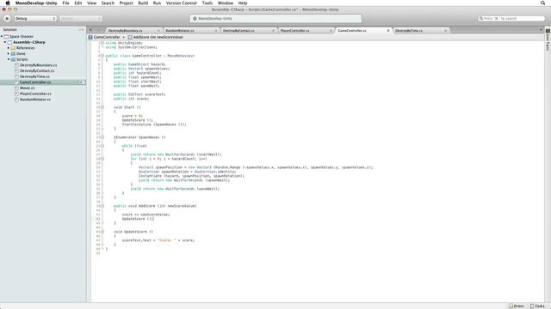Open the Build menu
This screenshot has height=309, width=551.
click(143, 3)
